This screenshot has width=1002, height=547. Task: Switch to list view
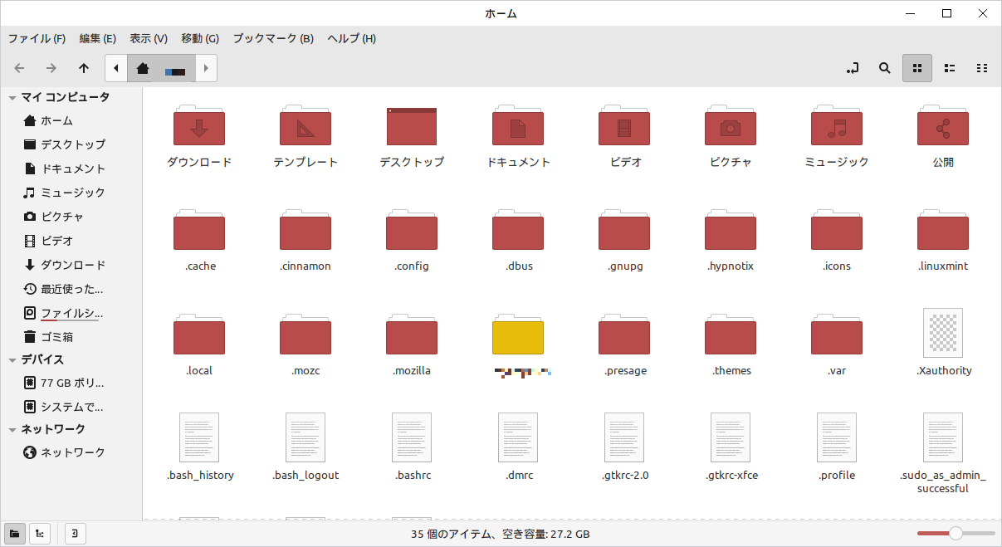coord(950,68)
